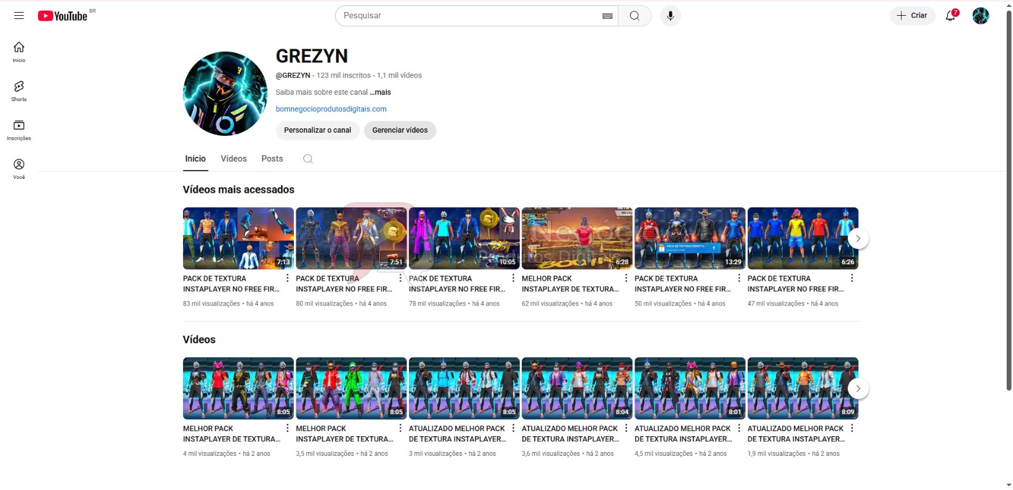Viewport: 1013px width, 490px height.
Task: Click the search button magnifier
Action: [x=634, y=16]
